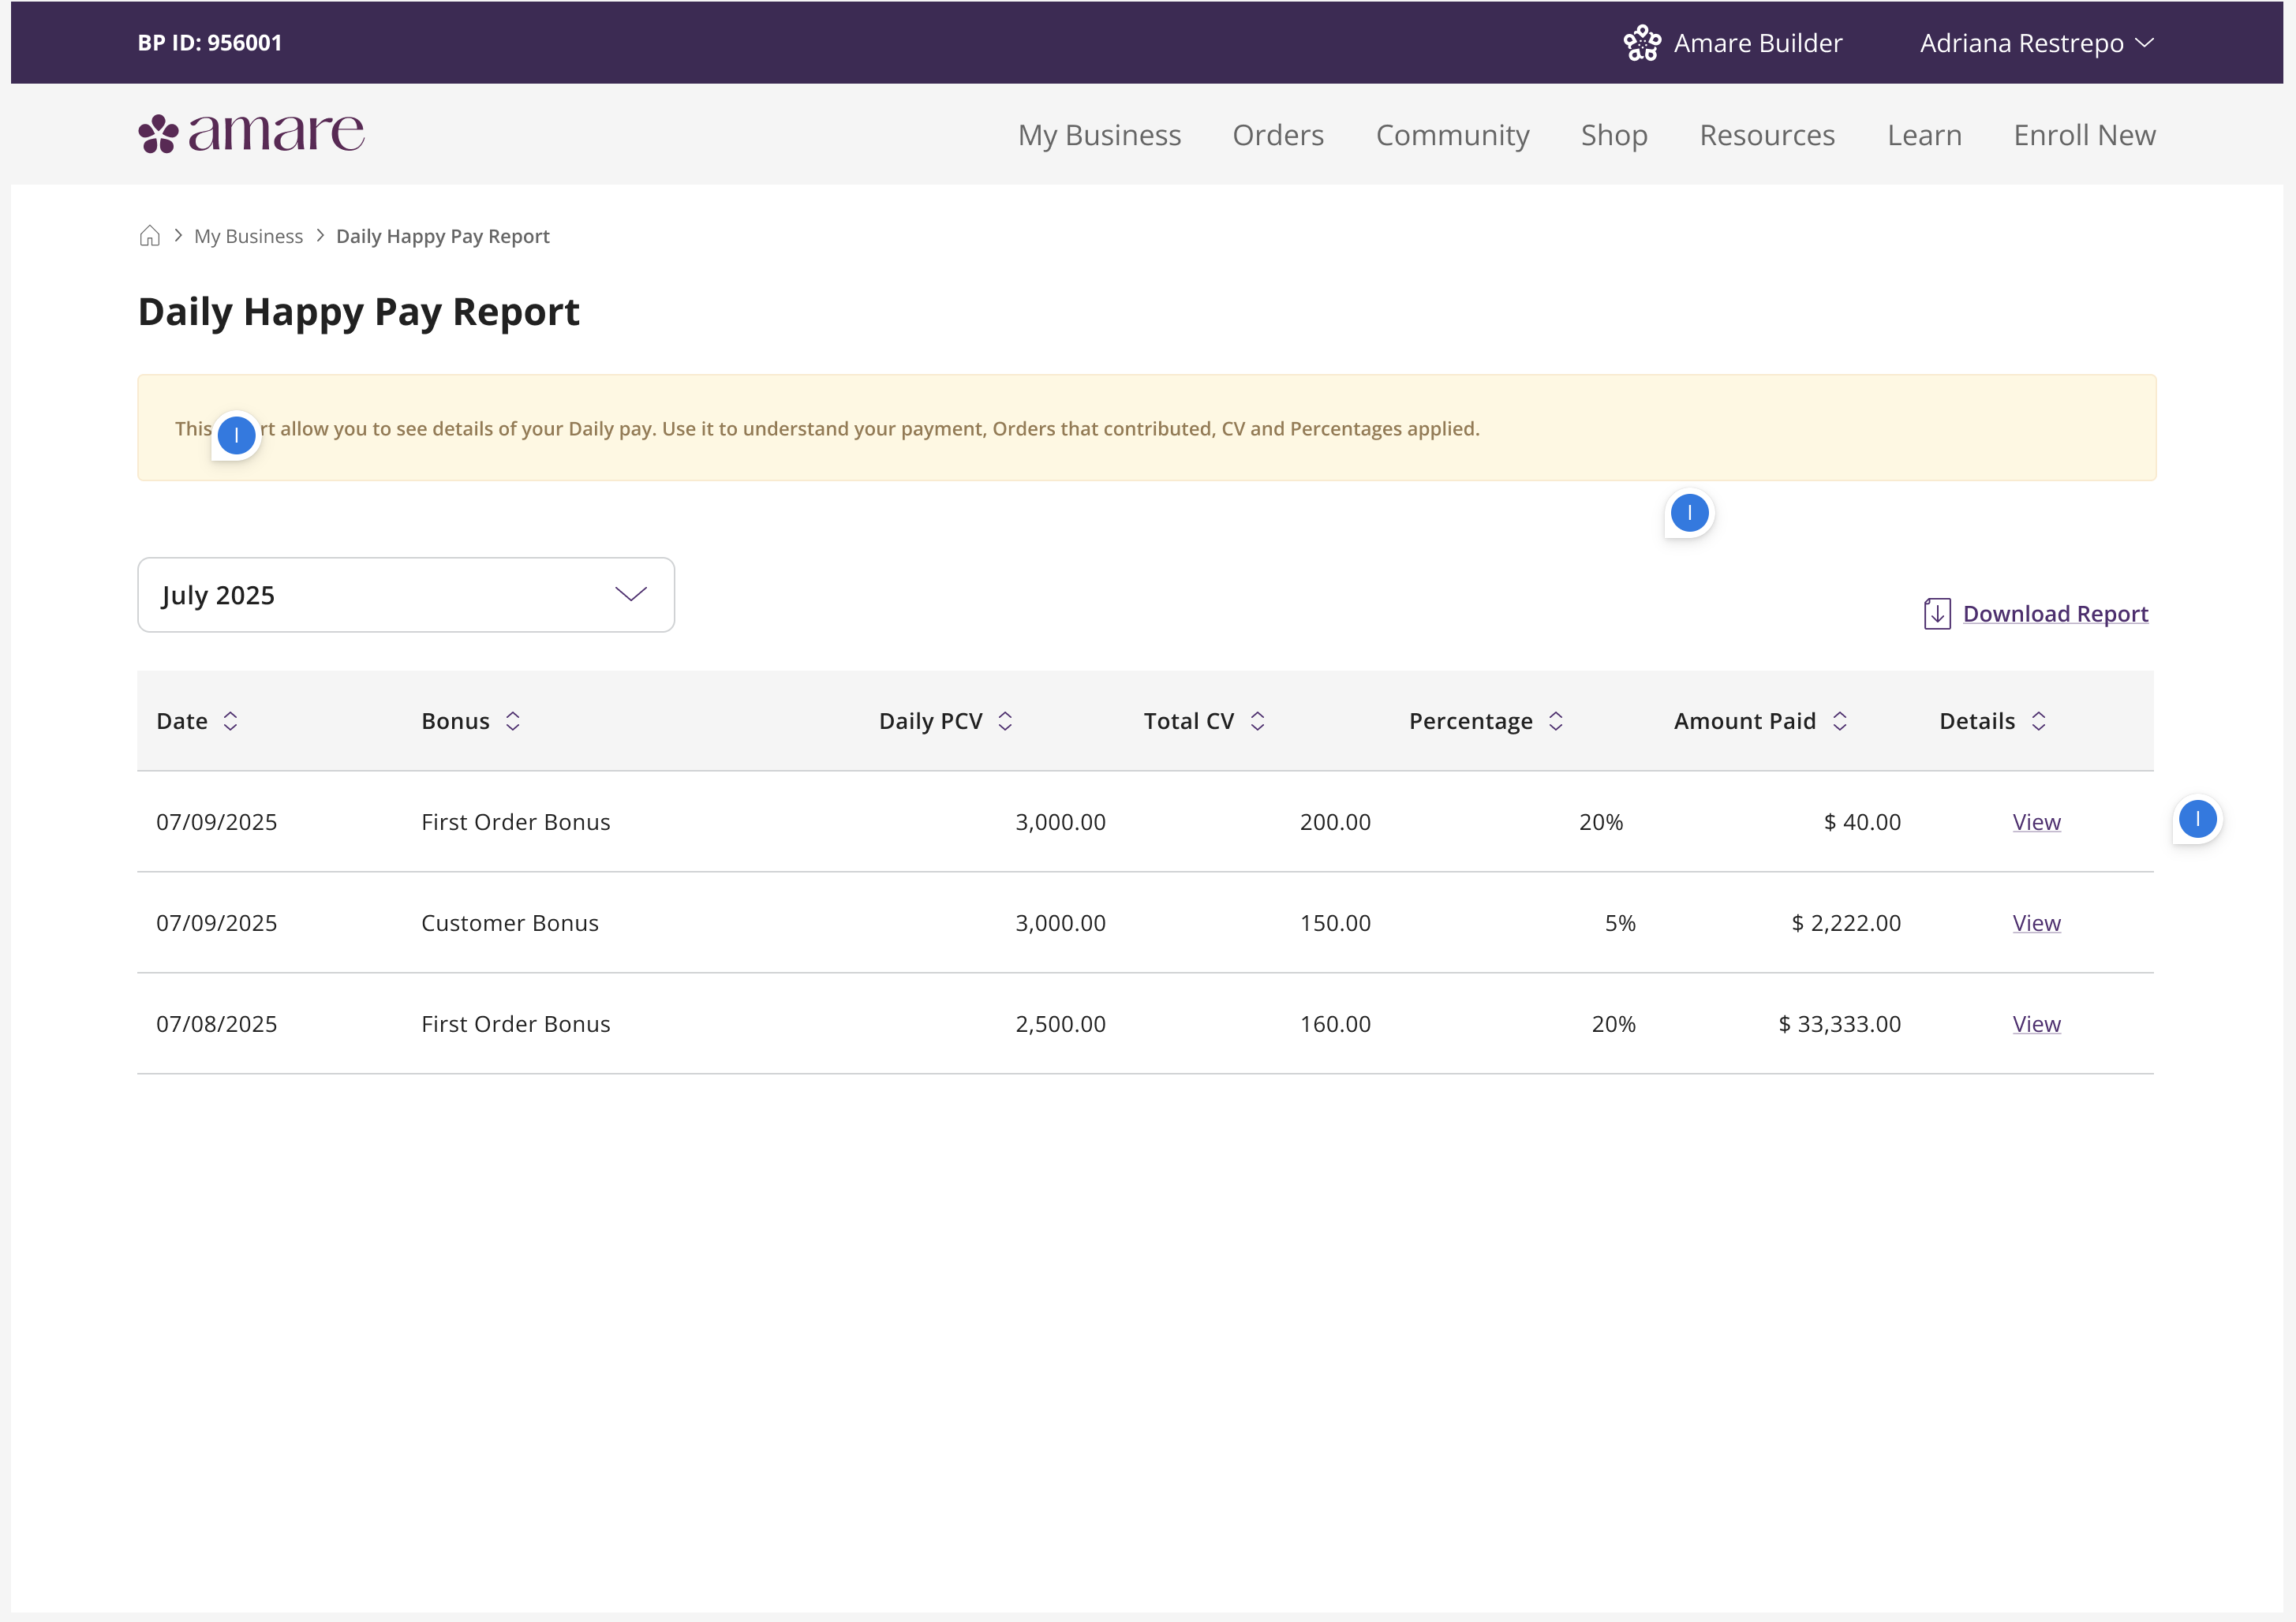
Task: Open the Learn menu
Action: coord(1924,135)
